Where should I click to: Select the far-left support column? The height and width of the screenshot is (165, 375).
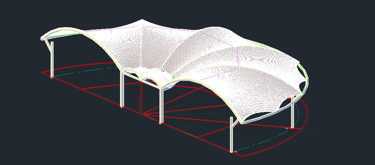[x=52, y=60]
